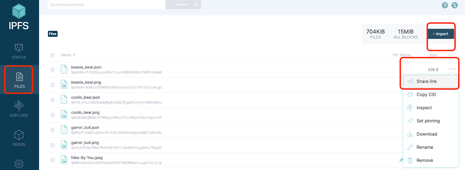Select Remove menu item
The width and height of the screenshot is (465, 170).
[x=431, y=160]
